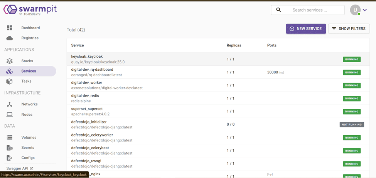Click the Not Running badge for defectdojo_initializer
This screenshot has width=376, height=178.
(352, 125)
